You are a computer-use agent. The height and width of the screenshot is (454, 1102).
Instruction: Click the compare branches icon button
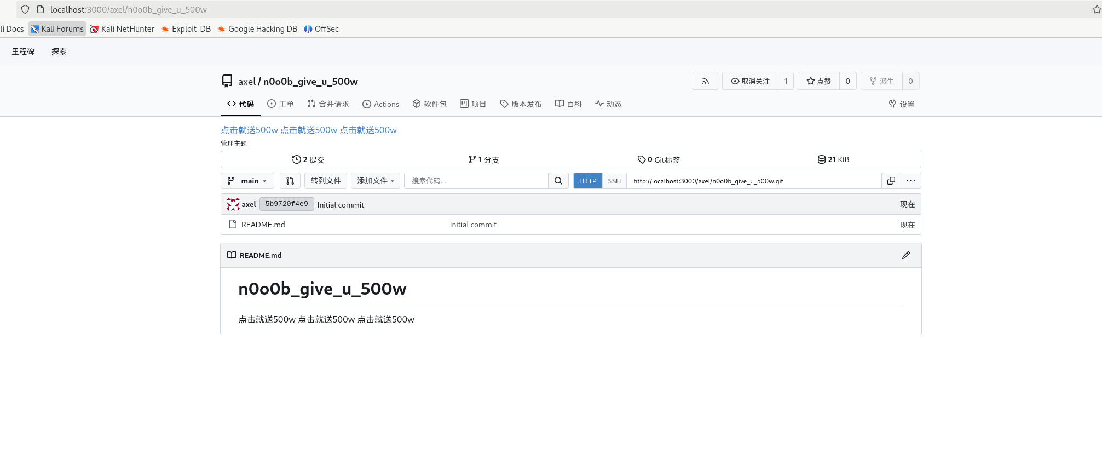[290, 181]
